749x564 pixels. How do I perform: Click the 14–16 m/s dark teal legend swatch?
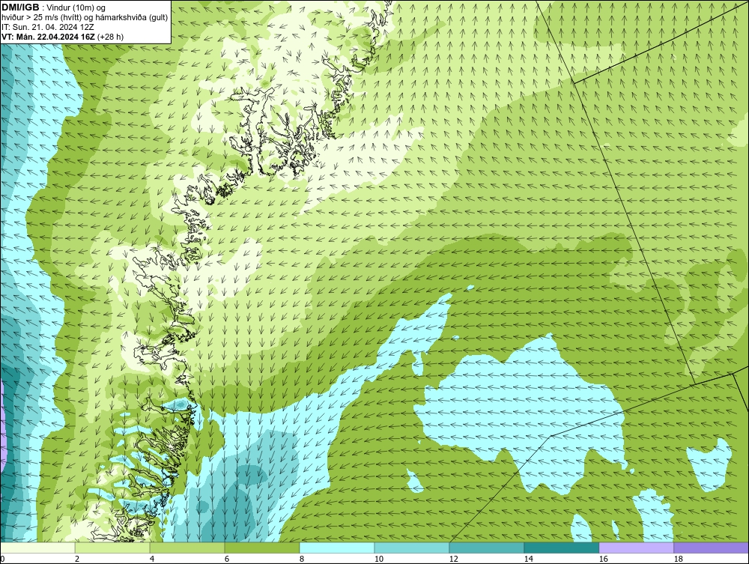click(x=561, y=548)
